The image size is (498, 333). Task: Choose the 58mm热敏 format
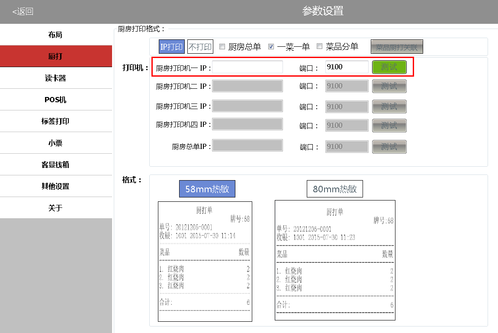click(x=207, y=189)
